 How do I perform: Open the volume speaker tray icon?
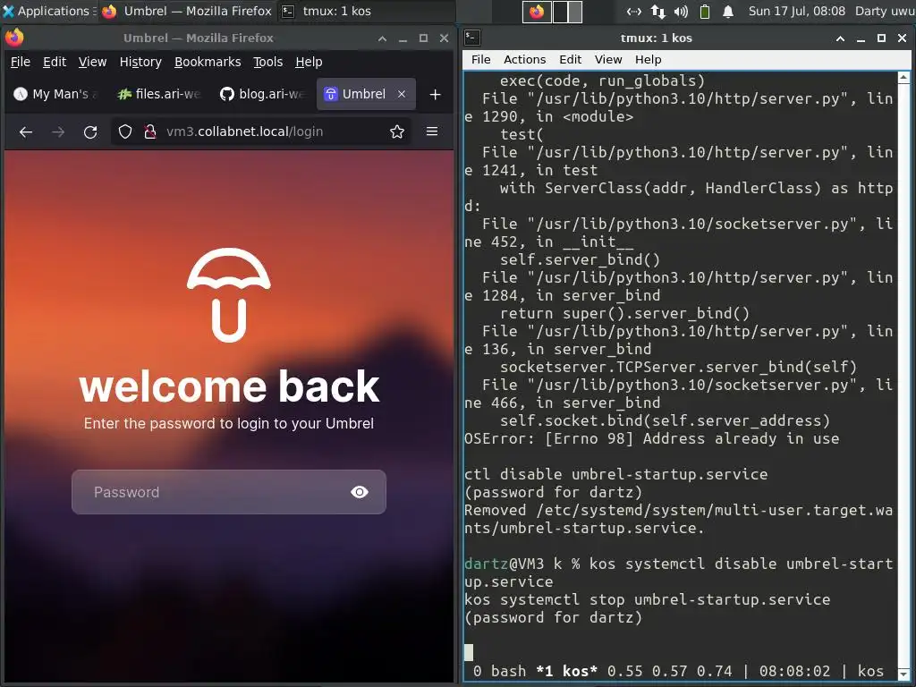coord(681,12)
